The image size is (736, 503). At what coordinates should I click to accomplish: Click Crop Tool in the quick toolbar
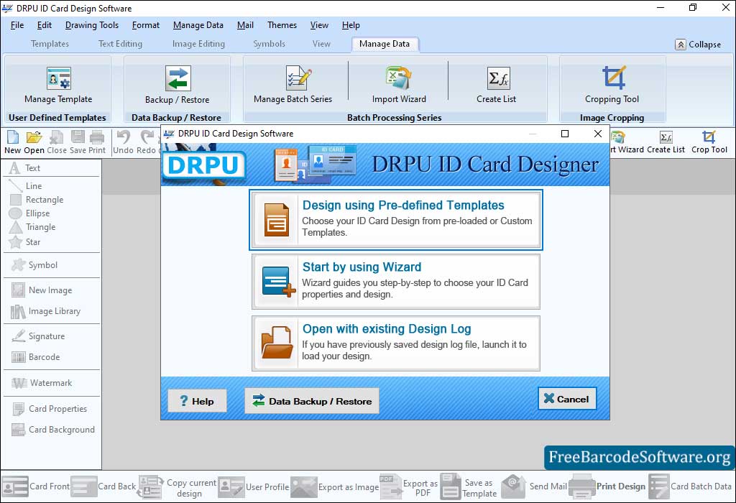tap(709, 142)
